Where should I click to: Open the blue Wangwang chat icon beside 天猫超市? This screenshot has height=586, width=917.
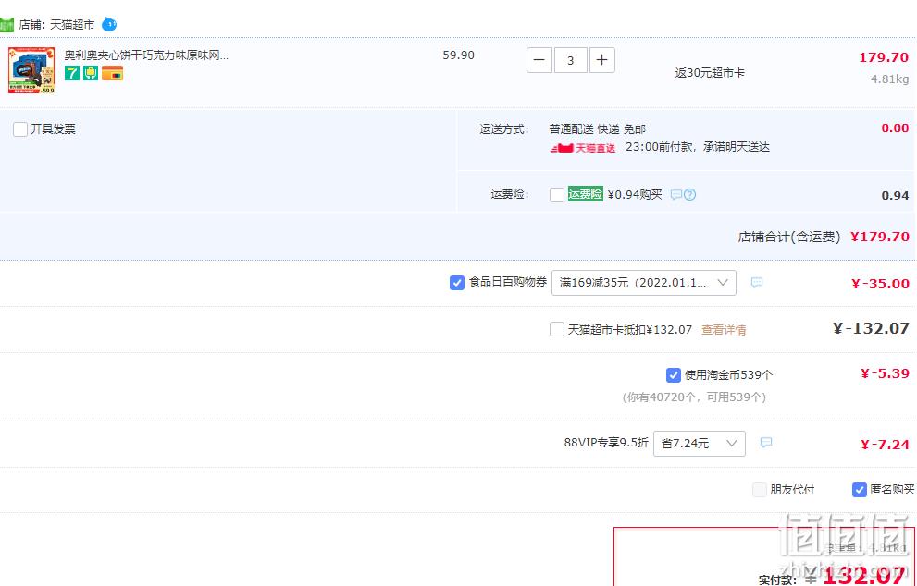coord(109,25)
